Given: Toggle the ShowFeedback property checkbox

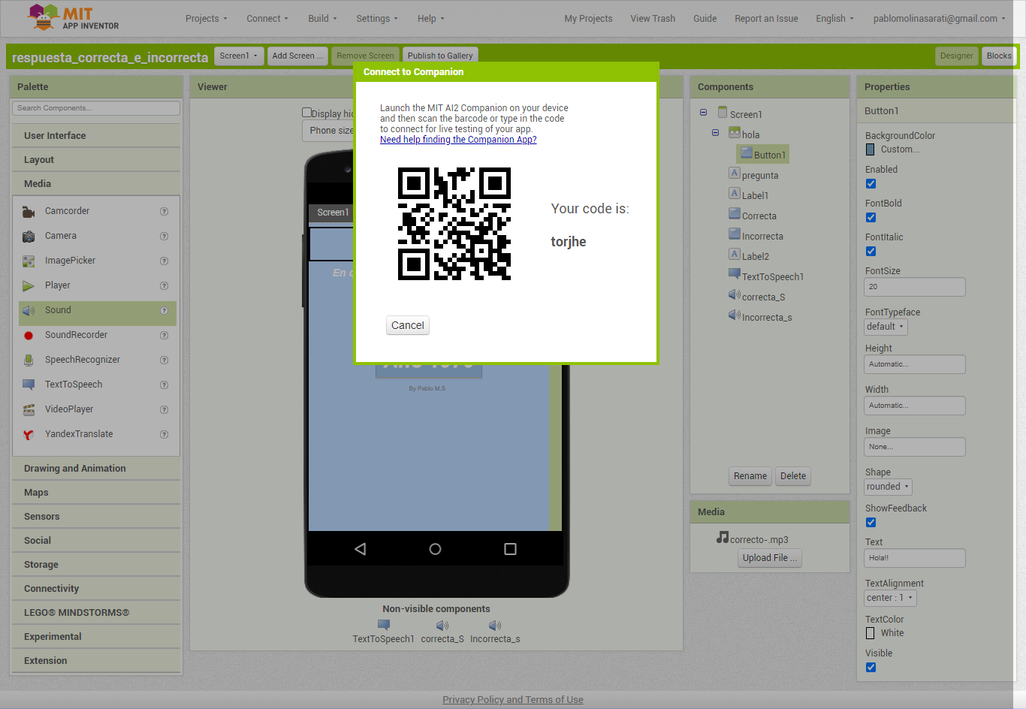Looking at the screenshot, I should (871, 522).
